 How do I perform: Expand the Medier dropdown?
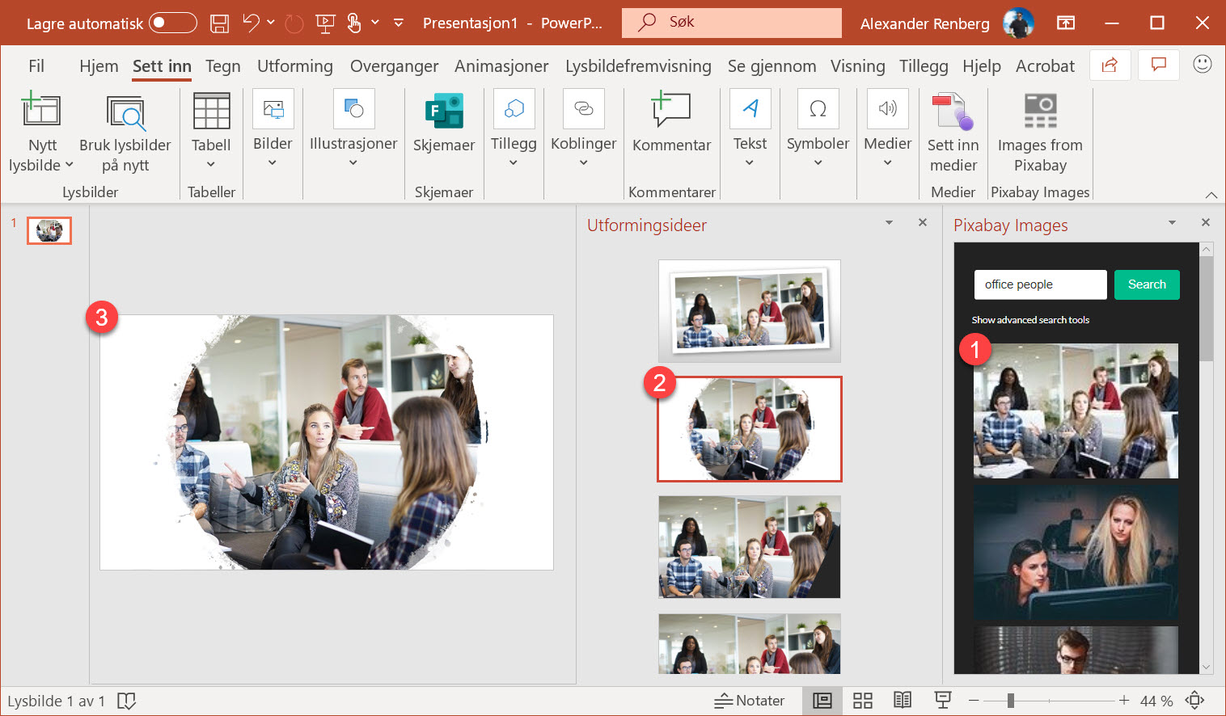click(887, 162)
